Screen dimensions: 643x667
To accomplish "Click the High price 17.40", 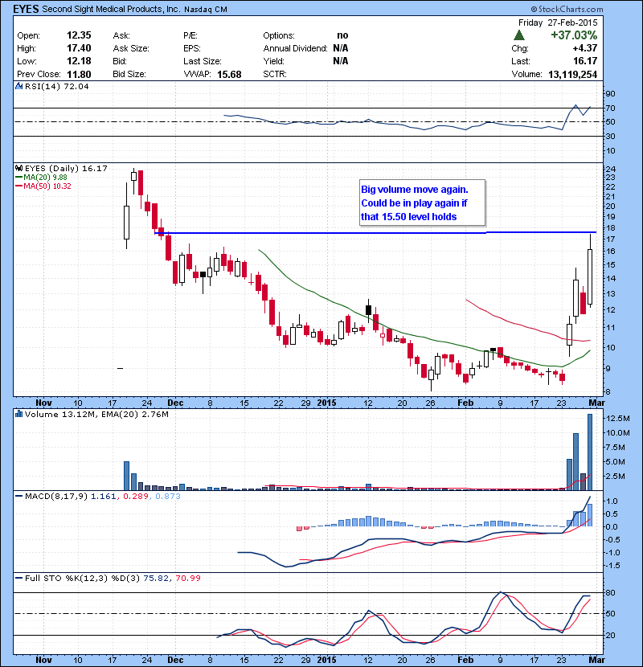I will (79, 48).
